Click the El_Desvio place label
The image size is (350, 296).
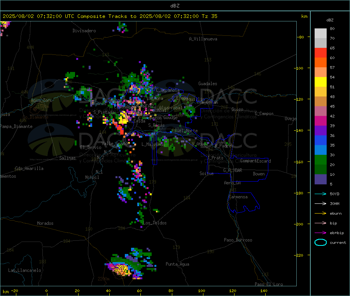pyautogui.click(x=91, y=147)
